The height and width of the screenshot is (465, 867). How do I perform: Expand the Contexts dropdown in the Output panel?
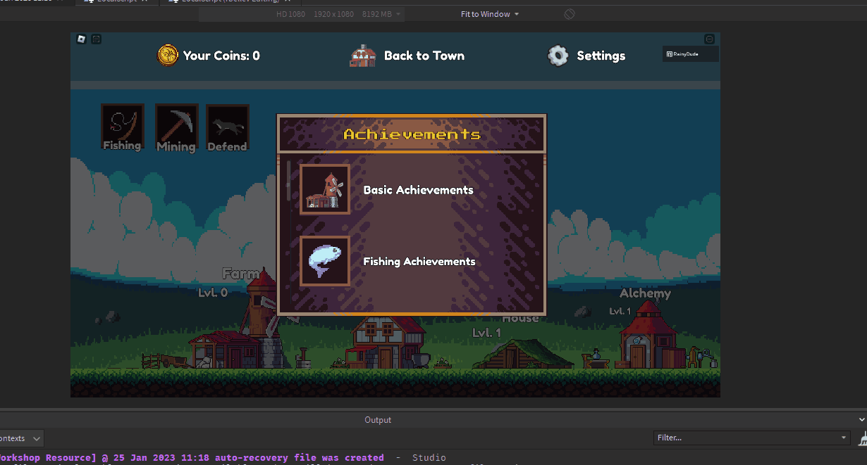20,438
